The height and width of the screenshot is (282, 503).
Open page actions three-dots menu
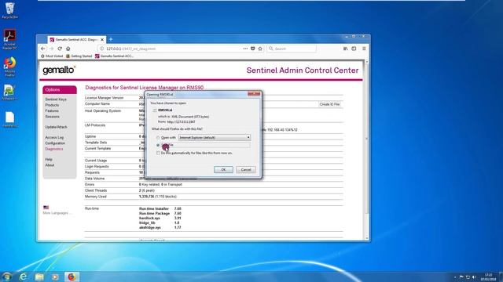click(245, 49)
